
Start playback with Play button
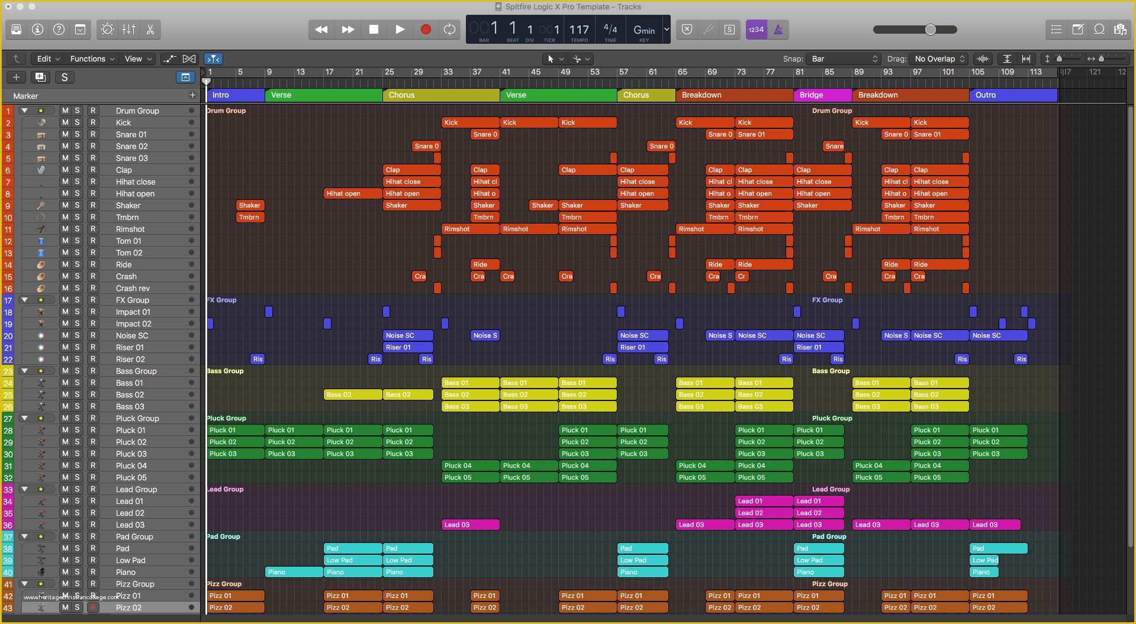pyautogui.click(x=400, y=30)
